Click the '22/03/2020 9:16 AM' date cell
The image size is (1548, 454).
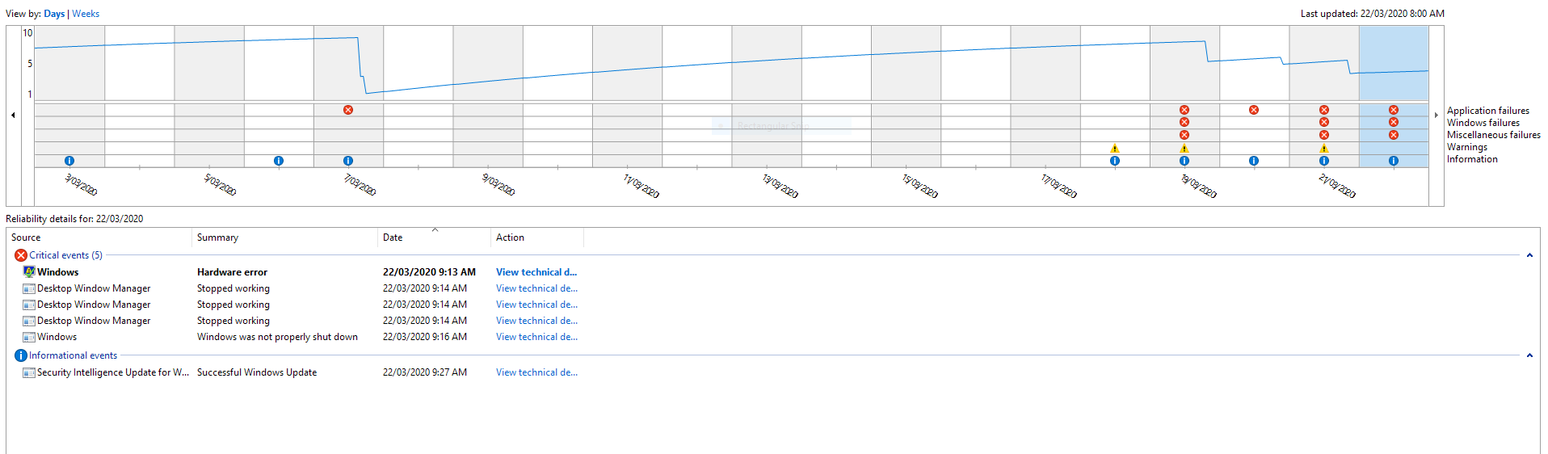(x=425, y=337)
